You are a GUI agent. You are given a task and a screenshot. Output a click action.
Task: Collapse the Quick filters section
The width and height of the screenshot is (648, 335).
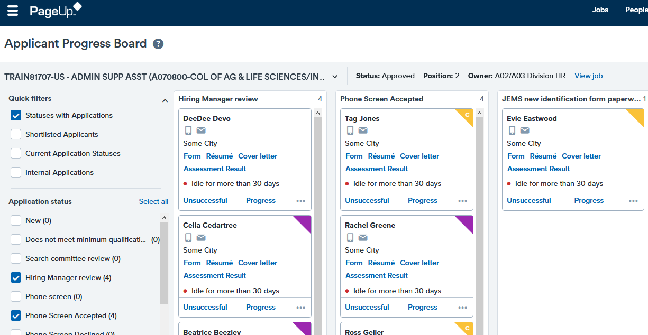(x=164, y=100)
